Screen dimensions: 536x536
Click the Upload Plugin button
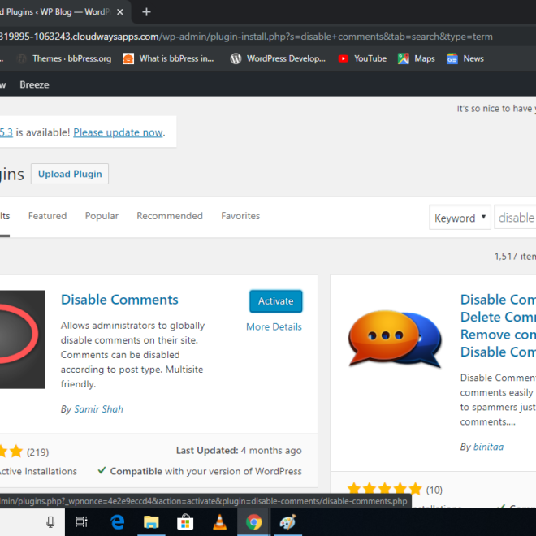point(70,174)
